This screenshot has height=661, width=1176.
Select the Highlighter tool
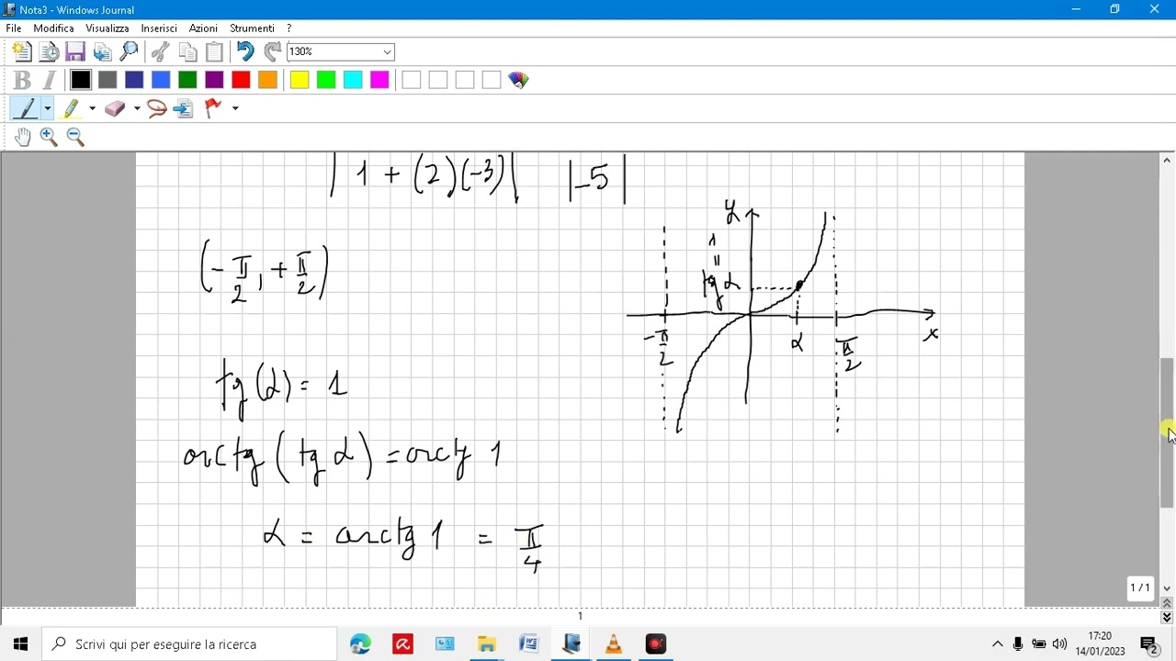pyautogui.click(x=72, y=108)
